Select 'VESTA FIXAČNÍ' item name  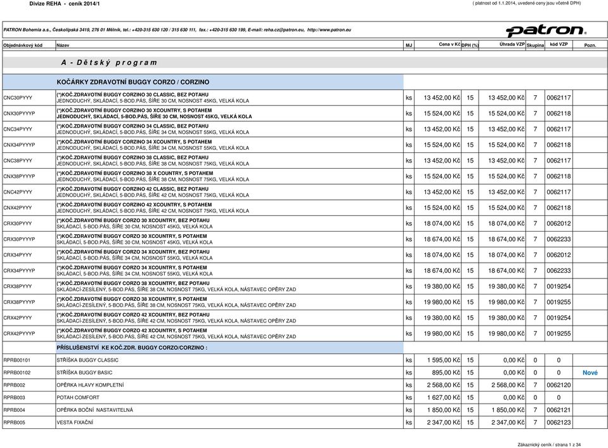(x=75, y=423)
